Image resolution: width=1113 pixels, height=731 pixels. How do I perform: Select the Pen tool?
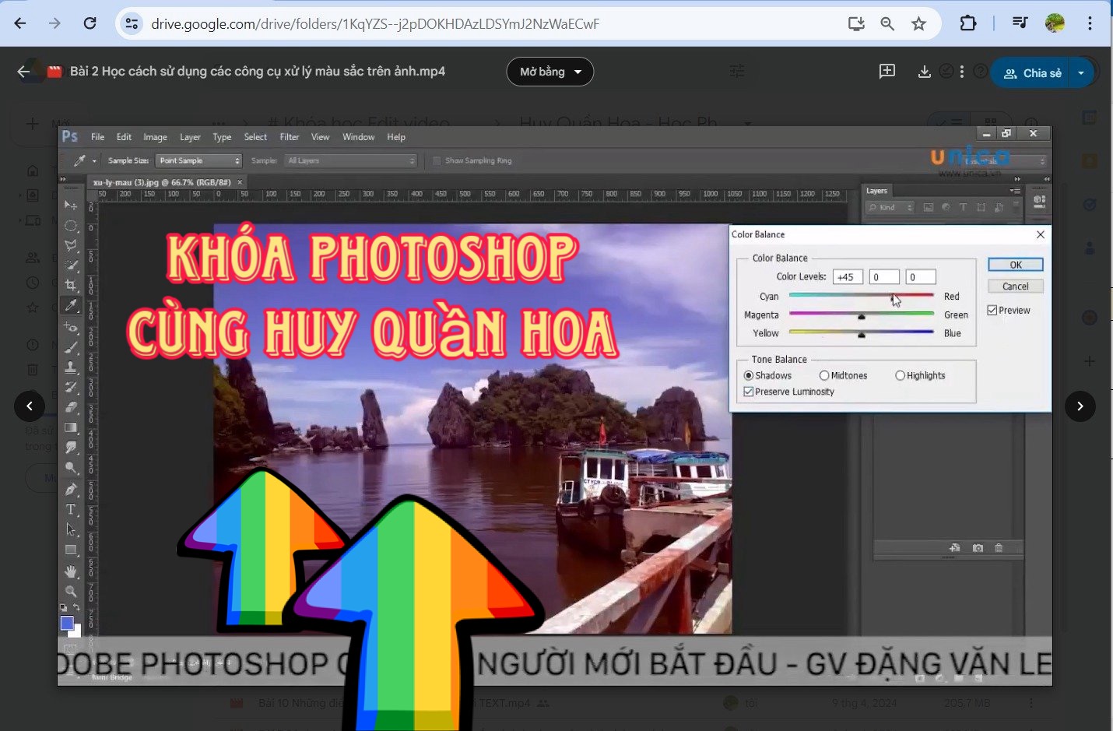pyautogui.click(x=71, y=489)
